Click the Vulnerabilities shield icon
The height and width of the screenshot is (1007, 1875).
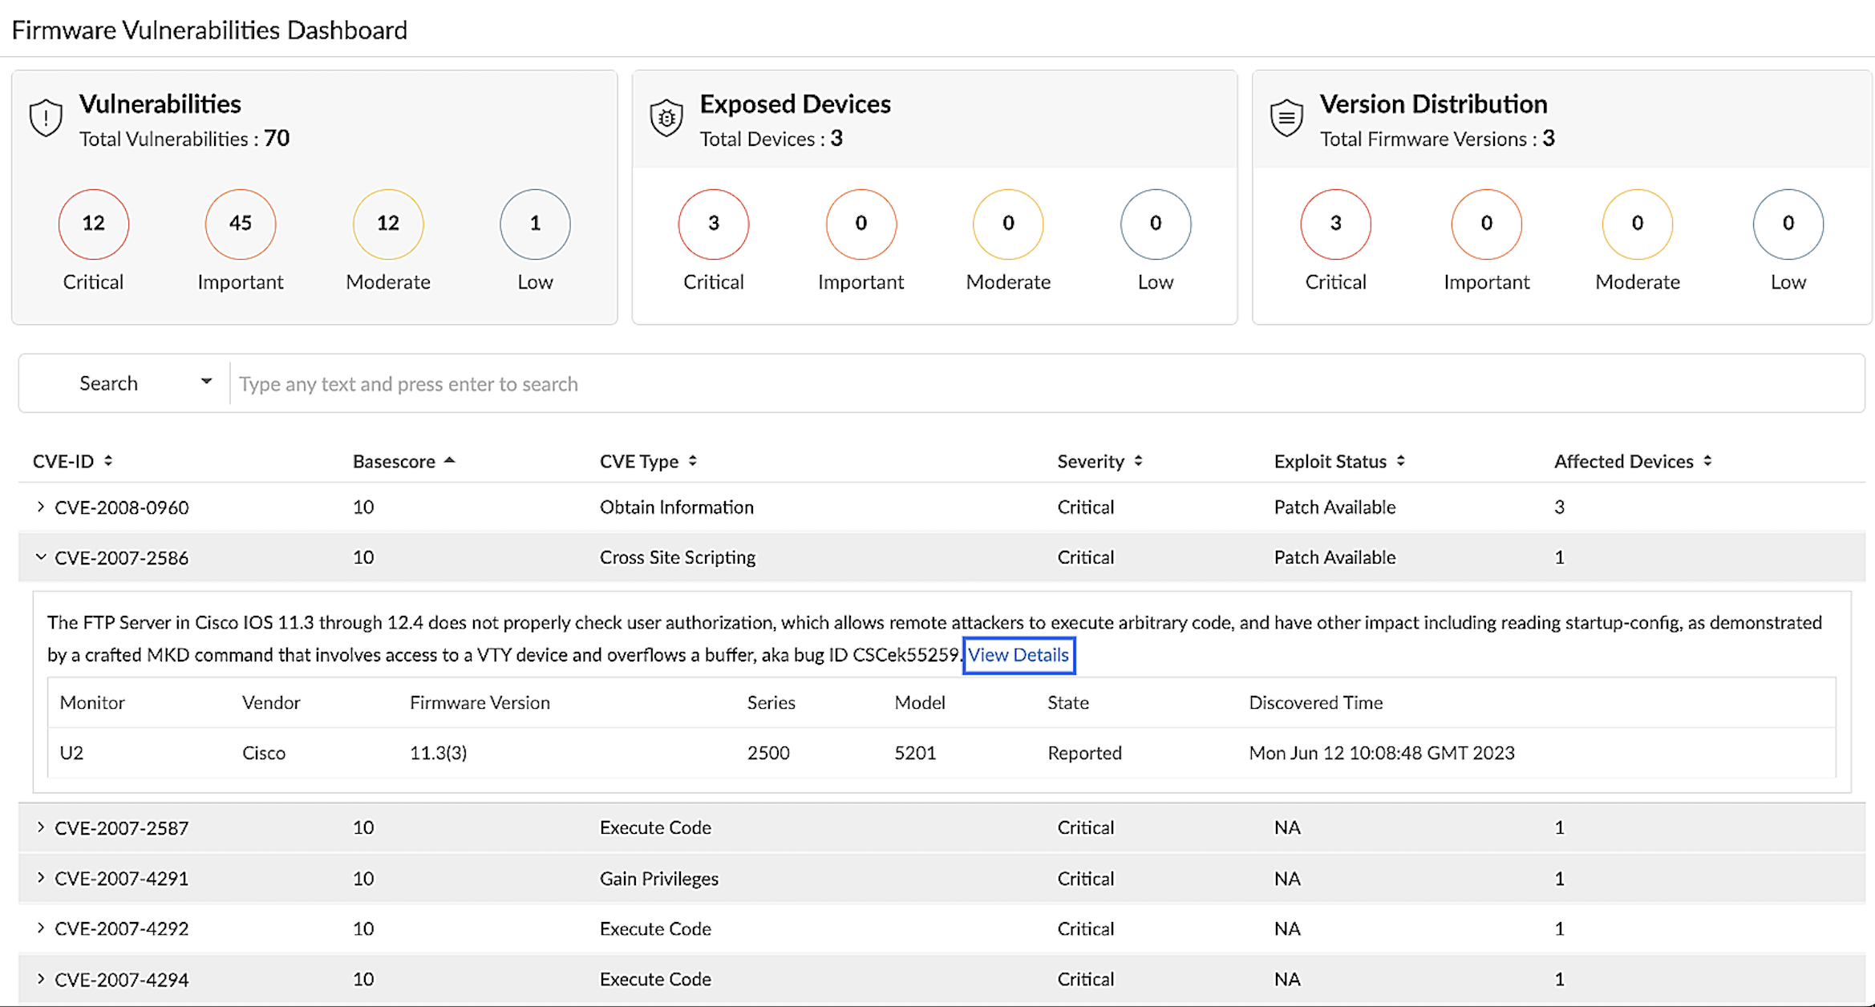point(46,118)
